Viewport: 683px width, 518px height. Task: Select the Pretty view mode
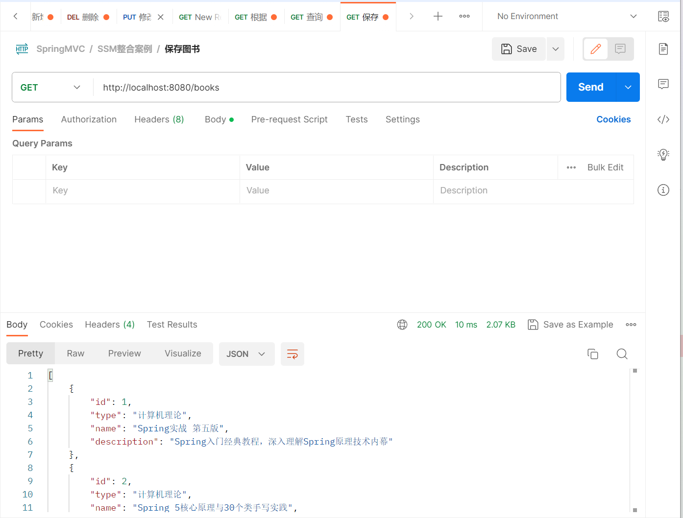[x=31, y=353]
